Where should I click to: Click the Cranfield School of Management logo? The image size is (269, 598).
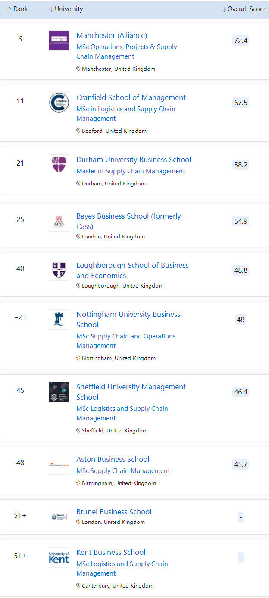point(59,103)
